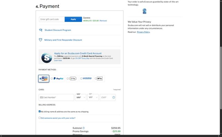The image size is (222, 137).
Task: Focus the Card Number field
Action: (x=56, y=97)
